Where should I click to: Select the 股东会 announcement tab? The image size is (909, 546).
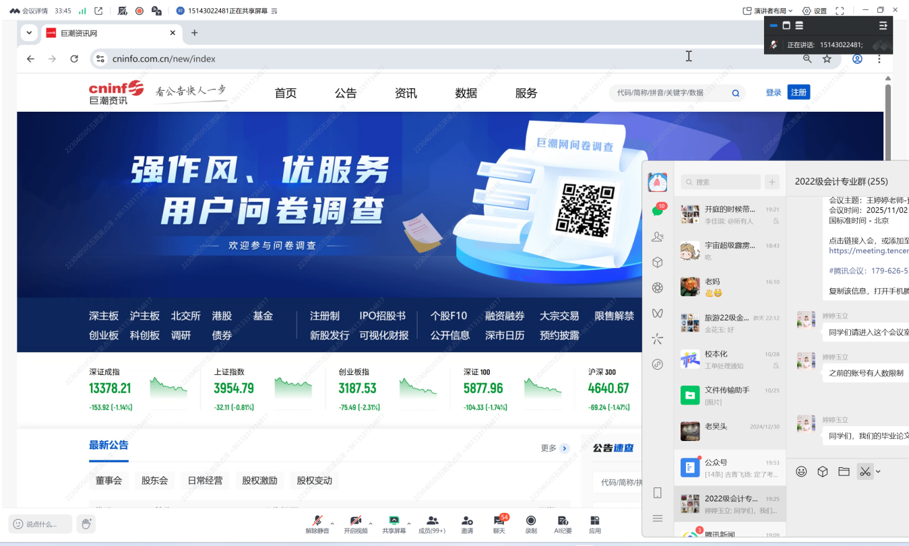click(x=154, y=480)
